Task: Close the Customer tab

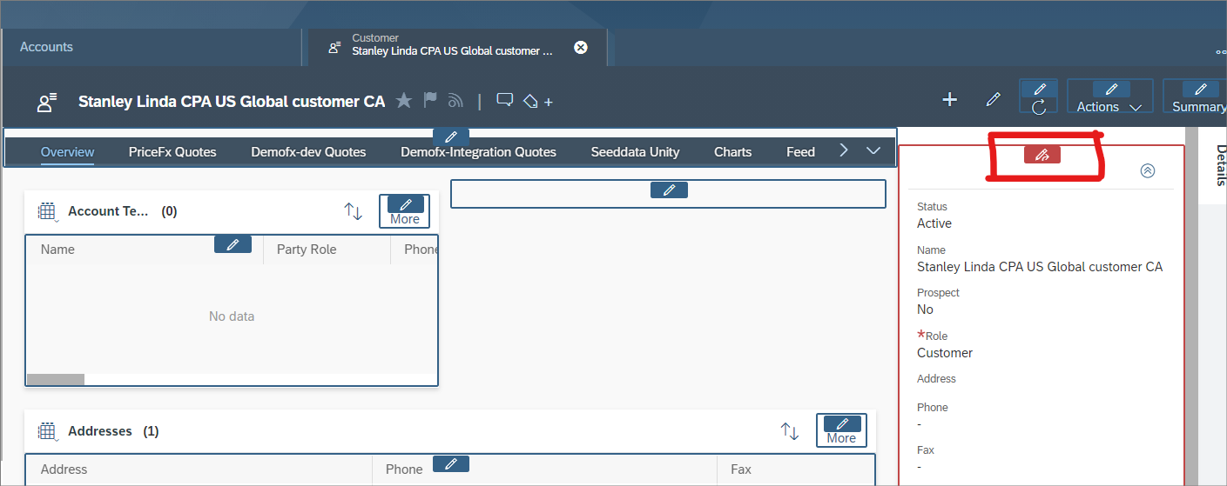Action: [581, 47]
